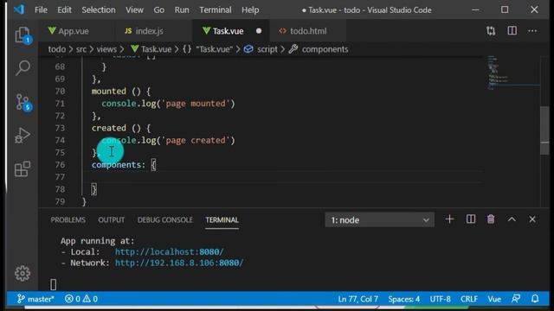The width and height of the screenshot is (554, 311).
Task: Click 'page mounted' string on line 71
Action: click(x=196, y=104)
